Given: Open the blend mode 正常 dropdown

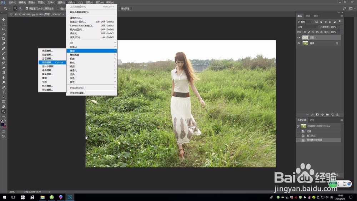Looking at the screenshot, I should tap(308, 27).
